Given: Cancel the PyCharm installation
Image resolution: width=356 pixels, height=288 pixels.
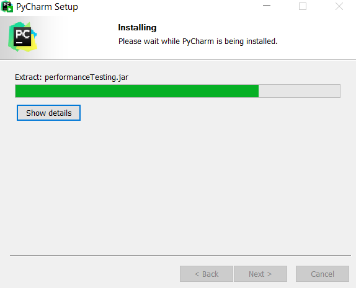Looking at the screenshot, I should 323,274.
